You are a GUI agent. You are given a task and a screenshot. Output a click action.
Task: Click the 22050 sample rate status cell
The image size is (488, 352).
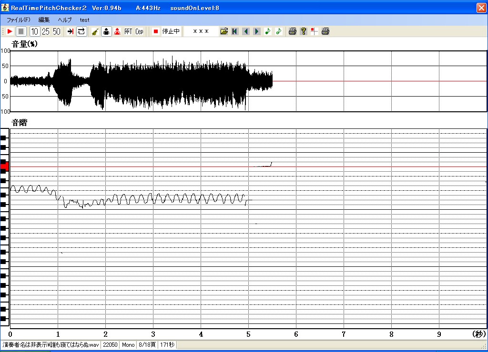pos(110,344)
